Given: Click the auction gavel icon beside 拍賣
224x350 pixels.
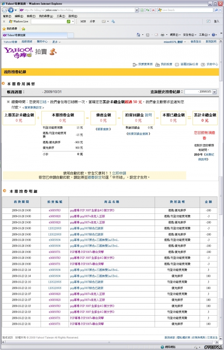Looking at the screenshot, I should pyautogui.click(x=53, y=52).
